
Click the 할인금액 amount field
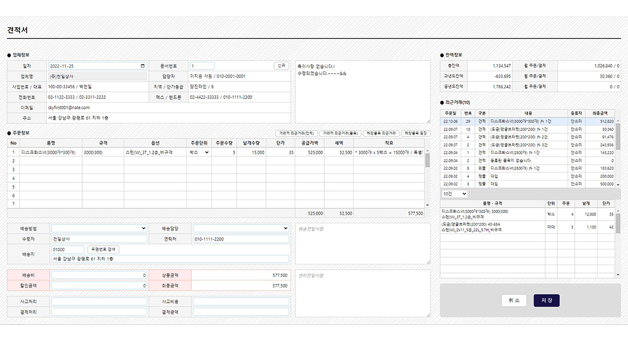tap(99, 286)
